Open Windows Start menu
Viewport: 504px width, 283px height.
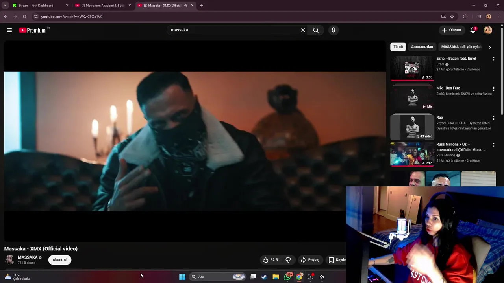[x=182, y=277]
